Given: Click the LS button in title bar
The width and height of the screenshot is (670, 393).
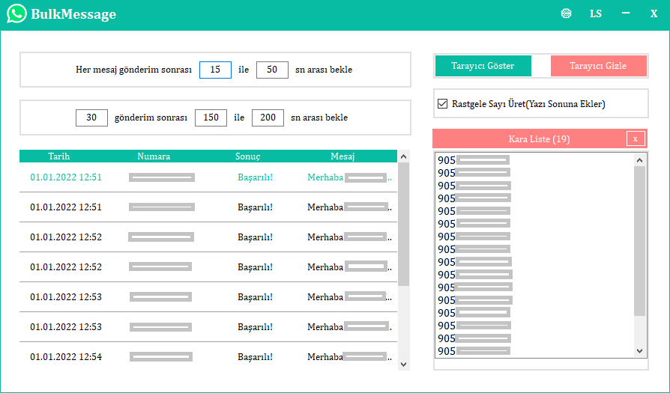Looking at the screenshot, I should pos(596,13).
